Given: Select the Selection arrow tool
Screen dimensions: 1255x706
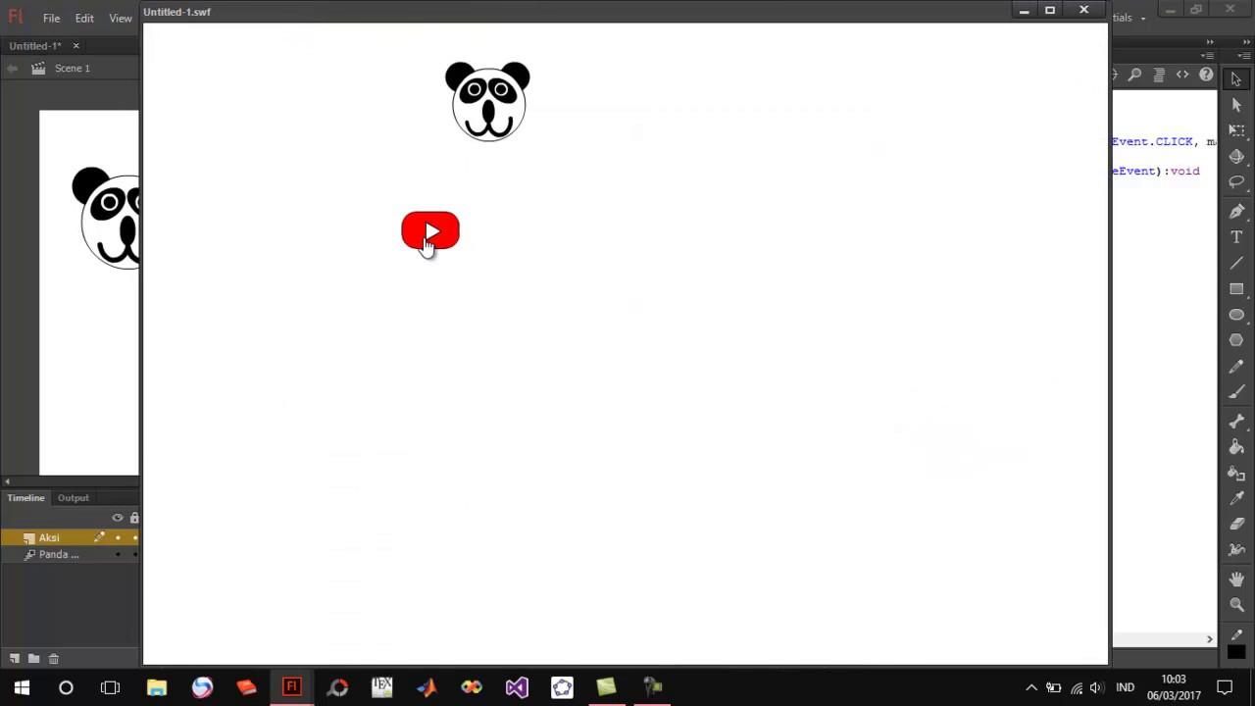Looking at the screenshot, I should [x=1236, y=79].
